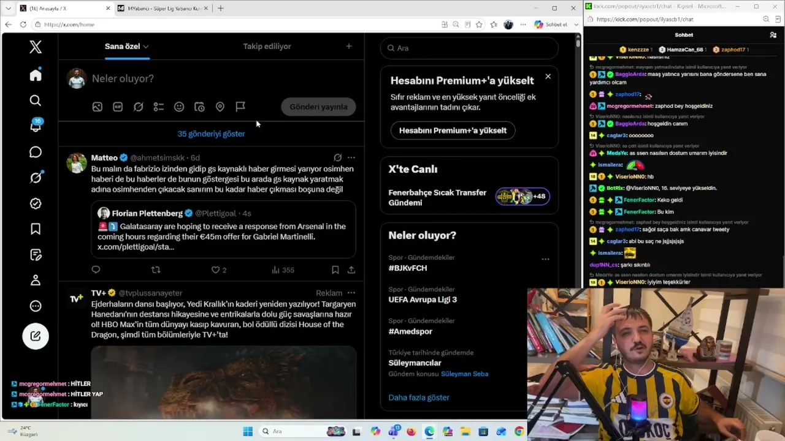Open Microsoft Teams from the taskbar
This screenshot has width=785, height=441.
(393, 431)
